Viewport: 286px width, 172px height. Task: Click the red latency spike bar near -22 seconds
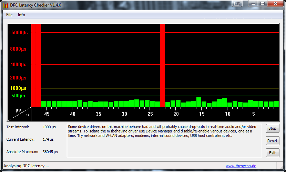pos(163,65)
